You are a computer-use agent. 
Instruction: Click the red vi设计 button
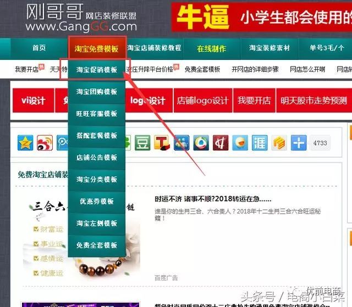click(x=33, y=101)
